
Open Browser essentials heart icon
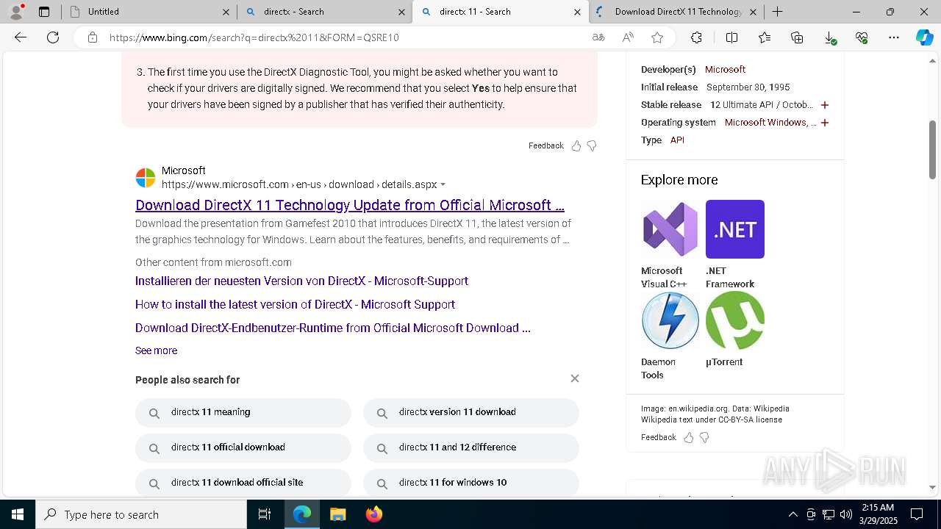(862, 37)
